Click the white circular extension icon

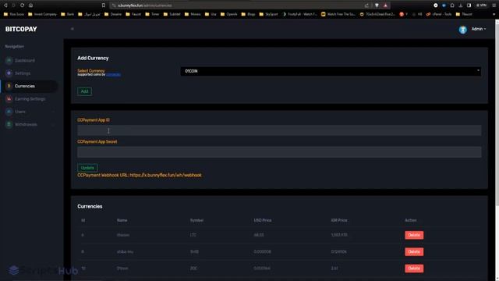[436, 5]
